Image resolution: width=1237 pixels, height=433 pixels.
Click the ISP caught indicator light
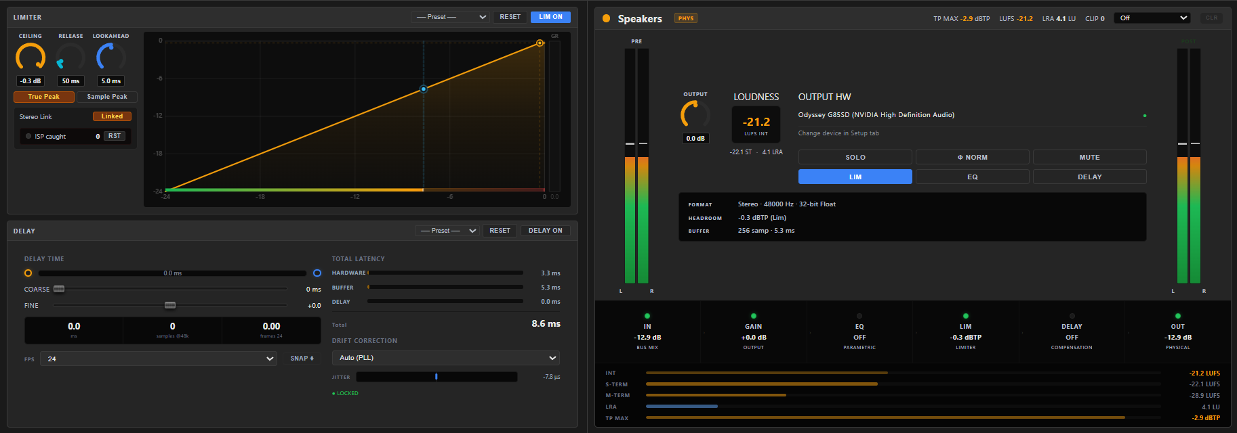click(28, 136)
